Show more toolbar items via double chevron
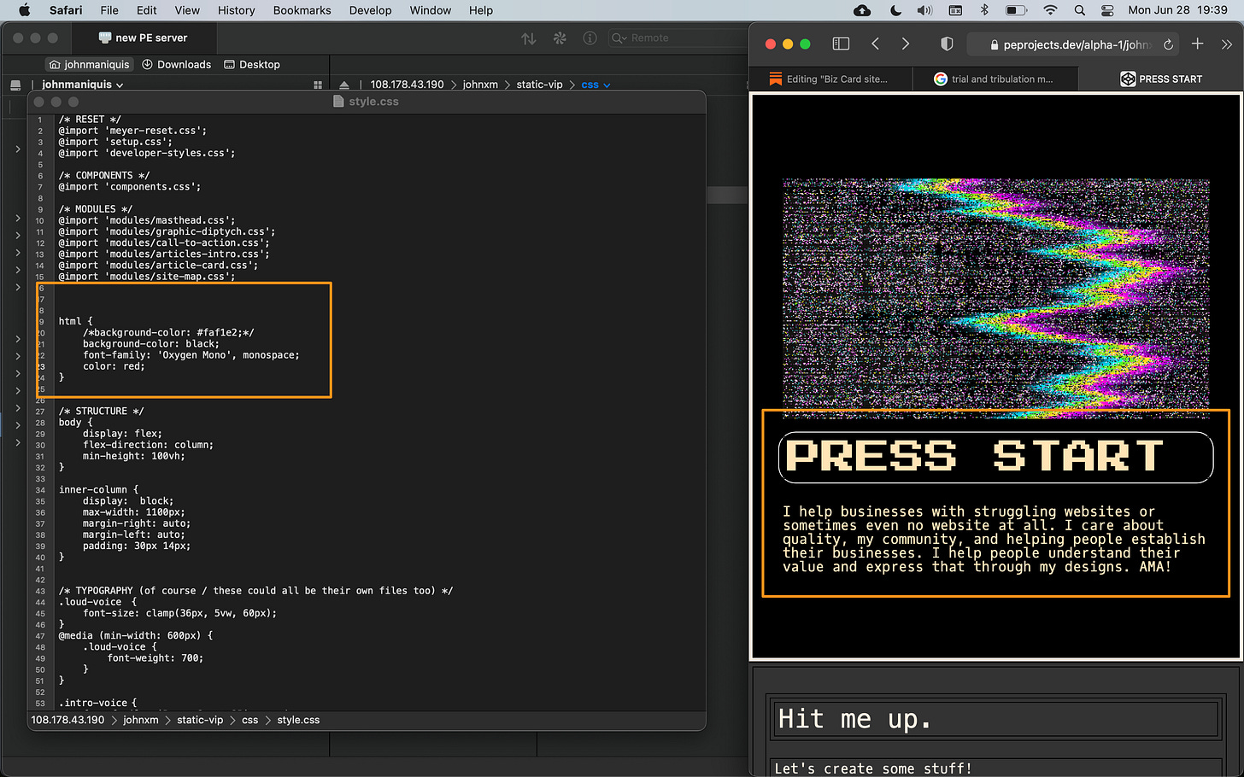1244x777 pixels. point(1227,44)
